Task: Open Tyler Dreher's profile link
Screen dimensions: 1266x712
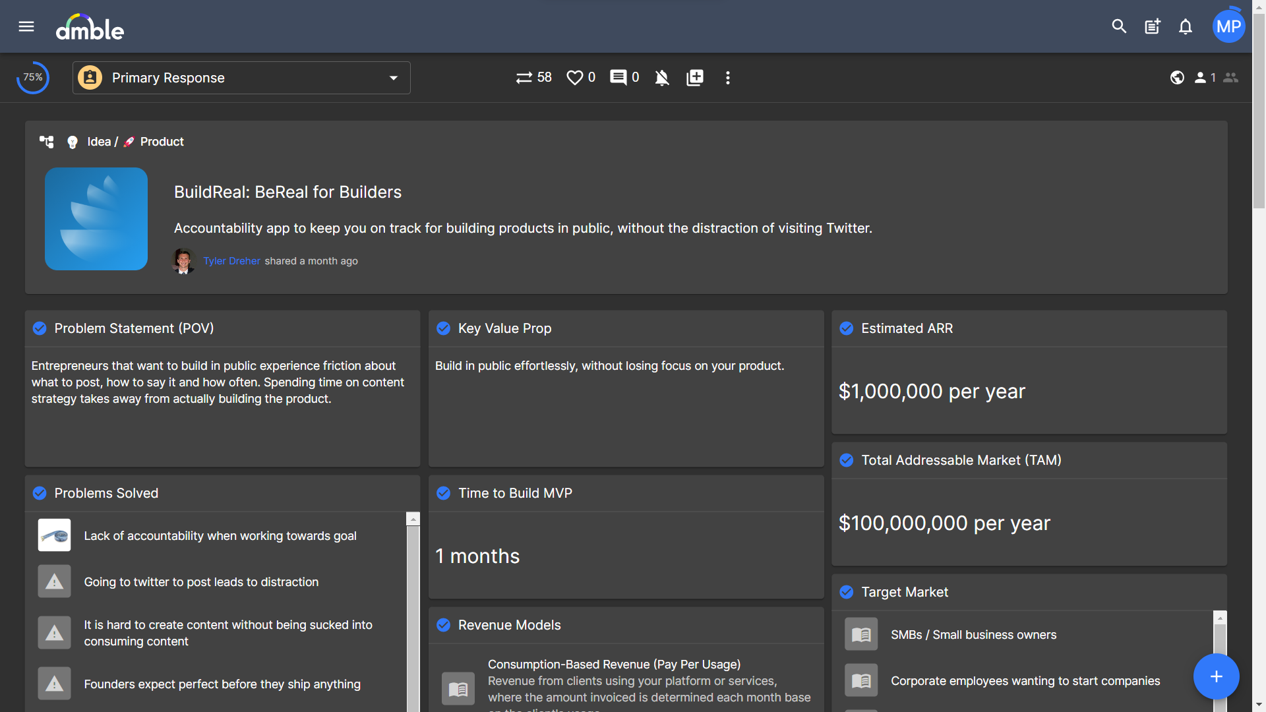Action: coord(231,261)
